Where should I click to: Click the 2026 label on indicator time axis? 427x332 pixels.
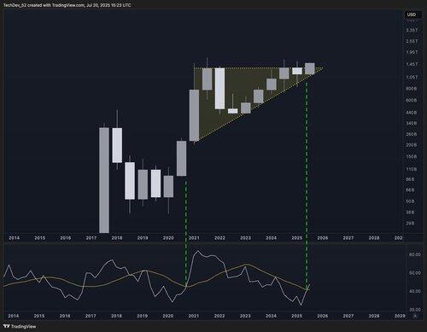click(322, 316)
